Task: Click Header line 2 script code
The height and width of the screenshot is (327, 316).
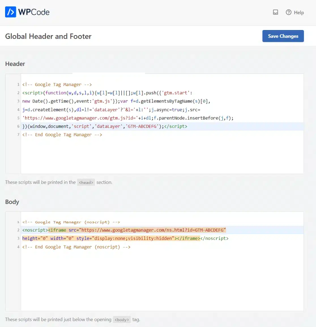Action: point(107,93)
